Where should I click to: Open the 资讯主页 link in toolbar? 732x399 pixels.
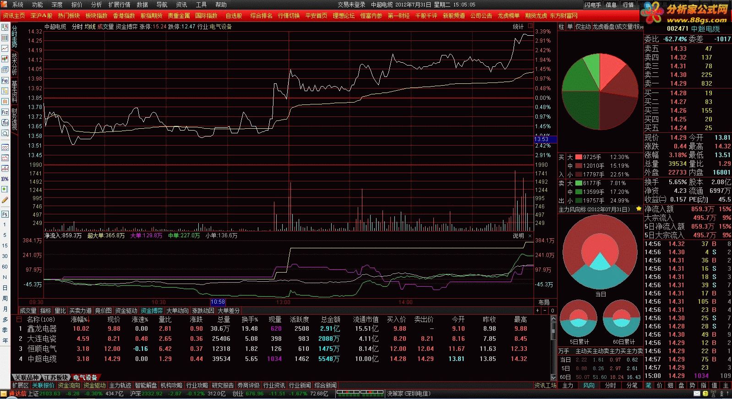coord(14,16)
